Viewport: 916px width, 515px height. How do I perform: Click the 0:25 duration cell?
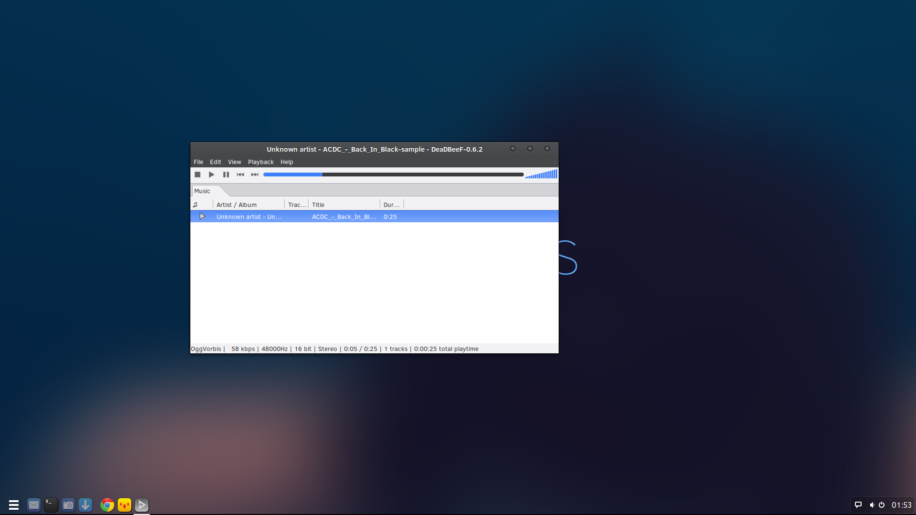coord(390,216)
